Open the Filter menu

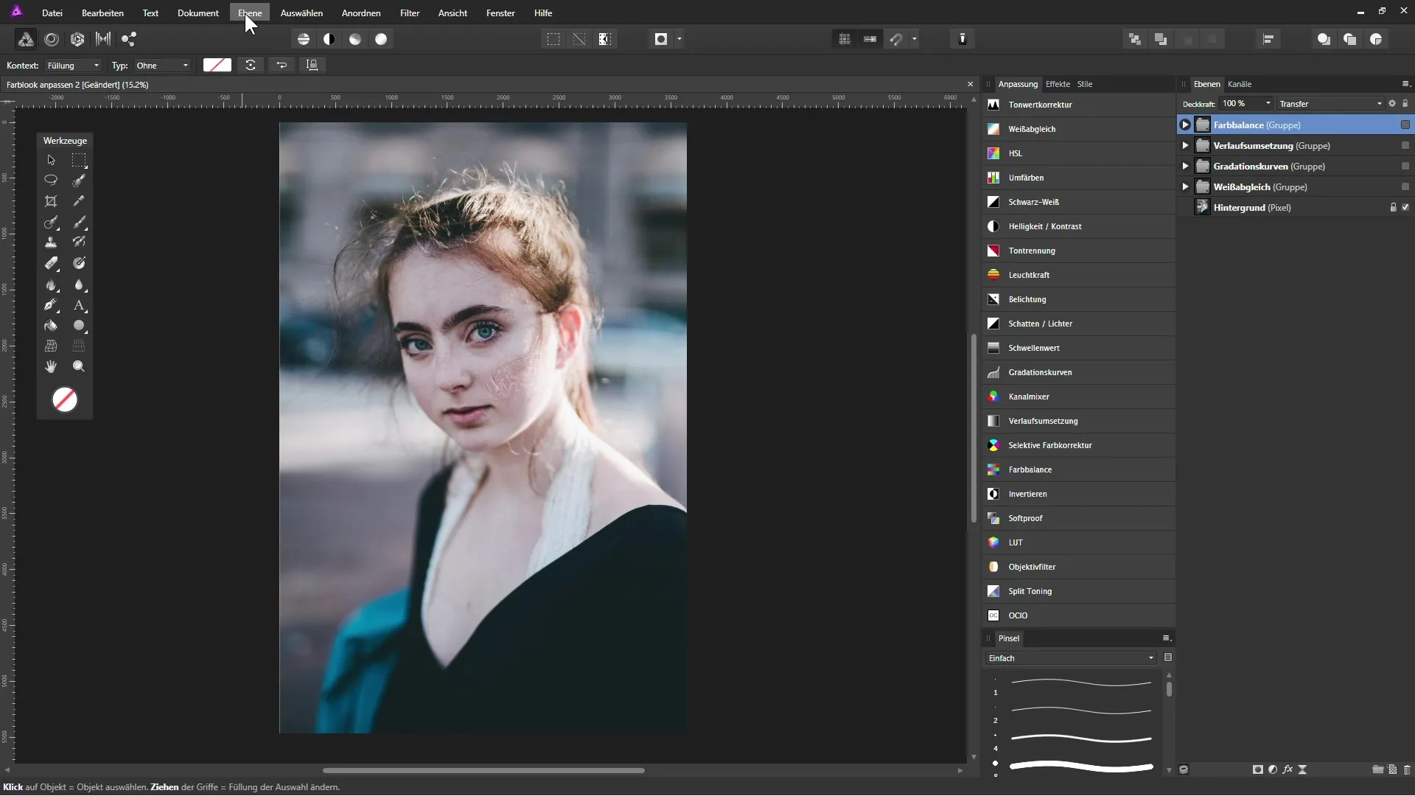pos(410,13)
